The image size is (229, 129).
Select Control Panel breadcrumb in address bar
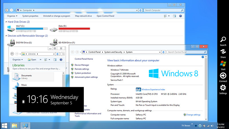point(94,52)
